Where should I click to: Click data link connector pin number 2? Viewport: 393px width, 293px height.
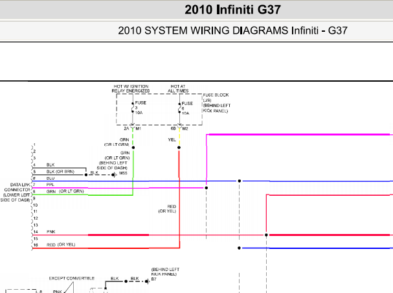[x=34, y=152]
